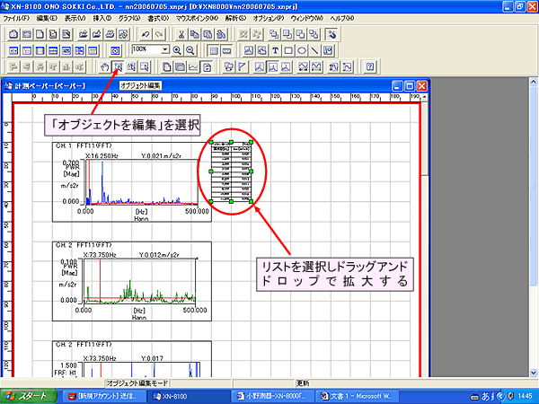The width and height of the screenshot is (539, 404).
Task: Click the Y:0.012m/s2r readout text
Action: tap(159, 255)
